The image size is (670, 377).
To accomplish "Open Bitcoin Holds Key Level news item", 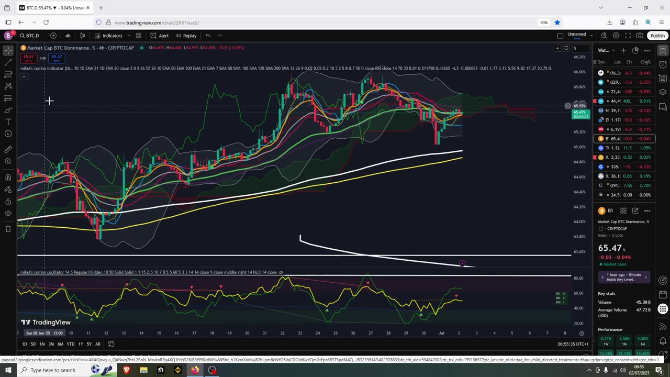I will [624, 277].
